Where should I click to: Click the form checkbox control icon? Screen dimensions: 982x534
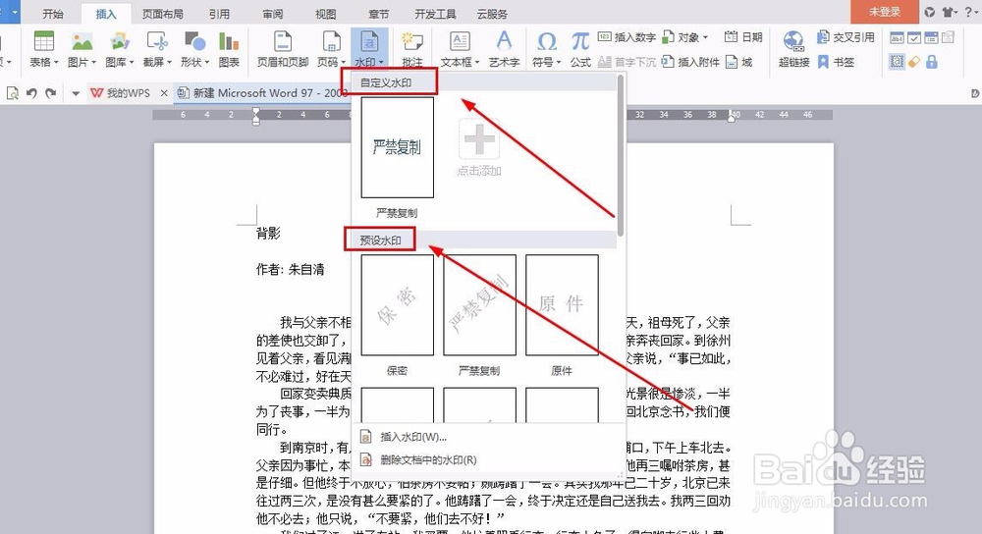pos(914,37)
